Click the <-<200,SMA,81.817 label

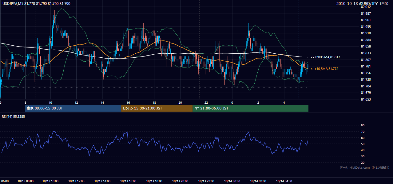[x=325, y=57]
